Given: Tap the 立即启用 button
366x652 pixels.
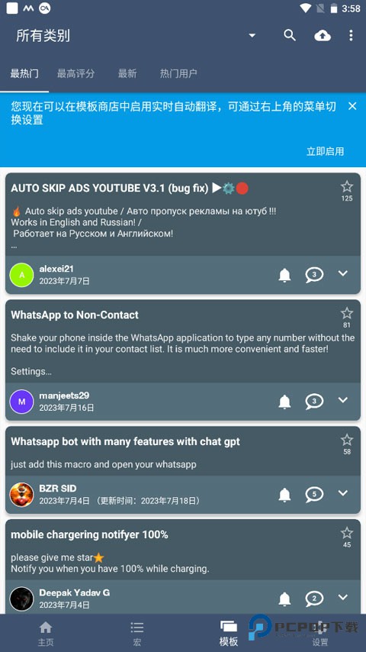Looking at the screenshot, I should tap(326, 151).
